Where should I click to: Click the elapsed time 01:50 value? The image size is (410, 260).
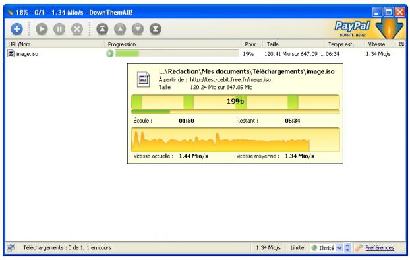187,121
